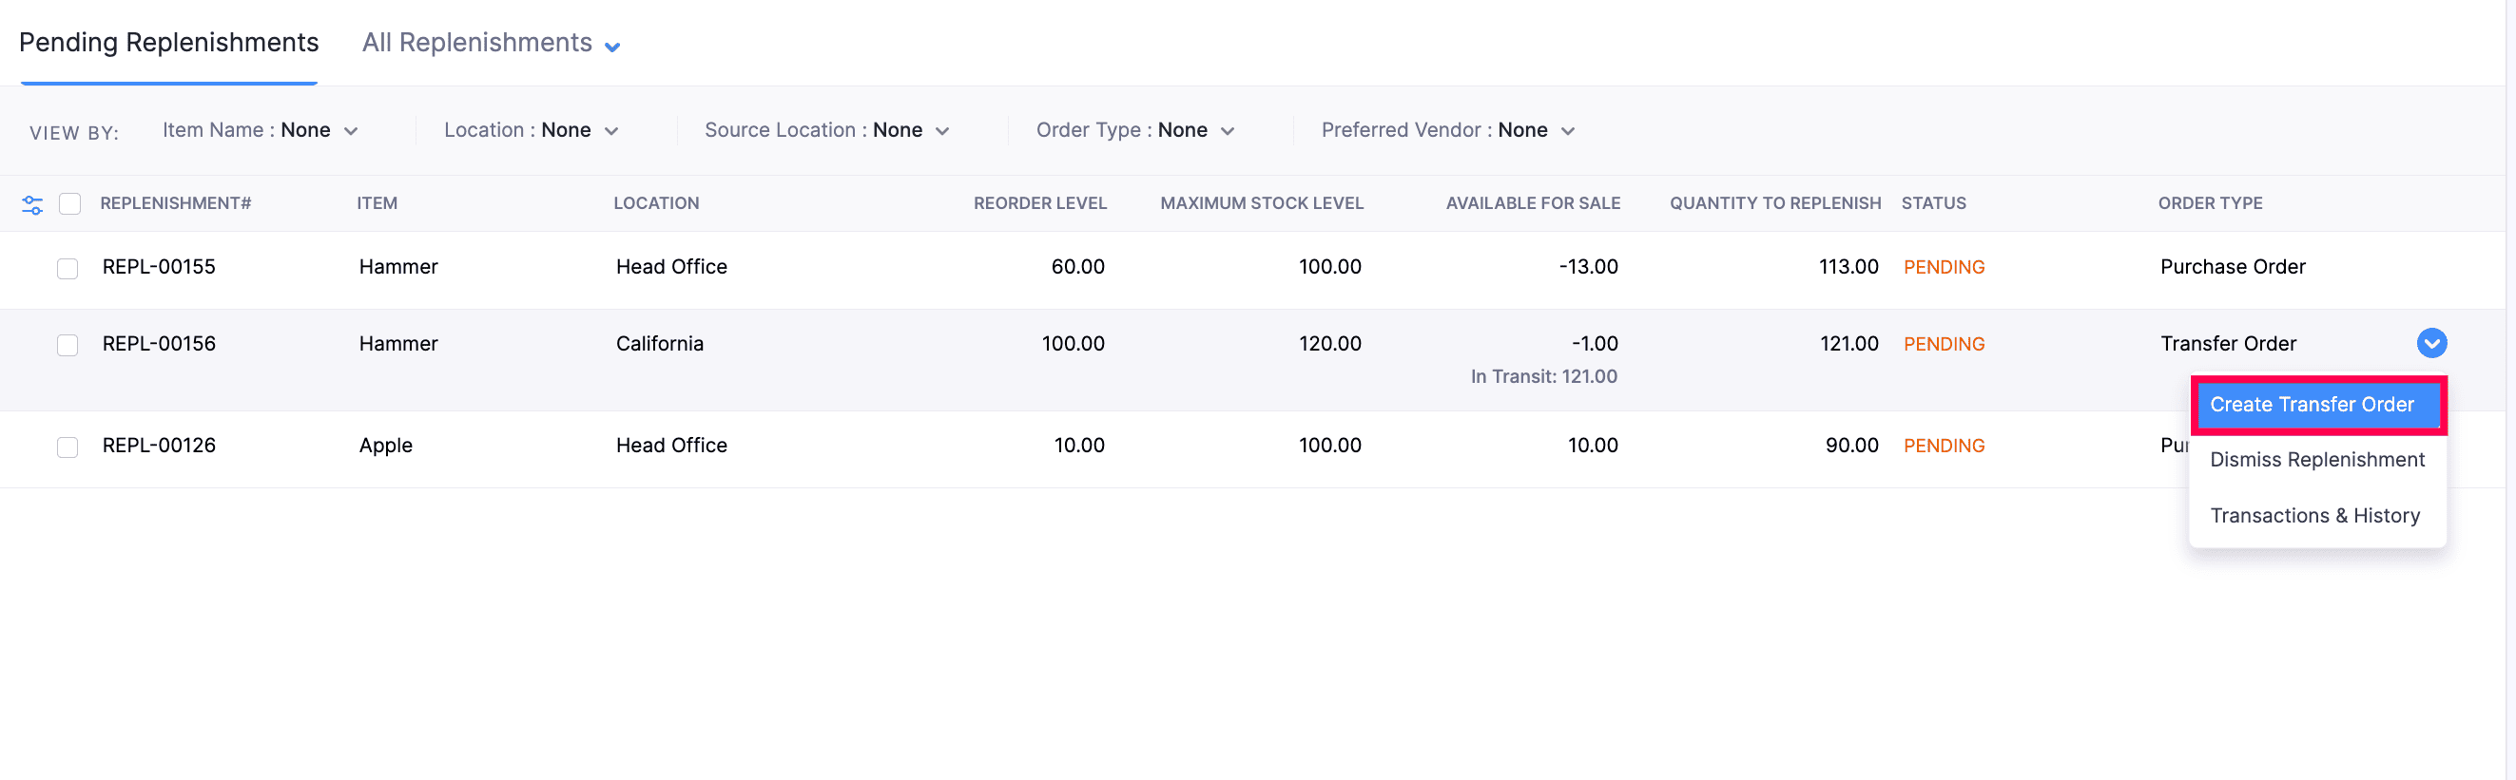Open the Source Location filter dropdown
Image resolution: width=2516 pixels, height=780 pixels.
[x=826, y=130]
